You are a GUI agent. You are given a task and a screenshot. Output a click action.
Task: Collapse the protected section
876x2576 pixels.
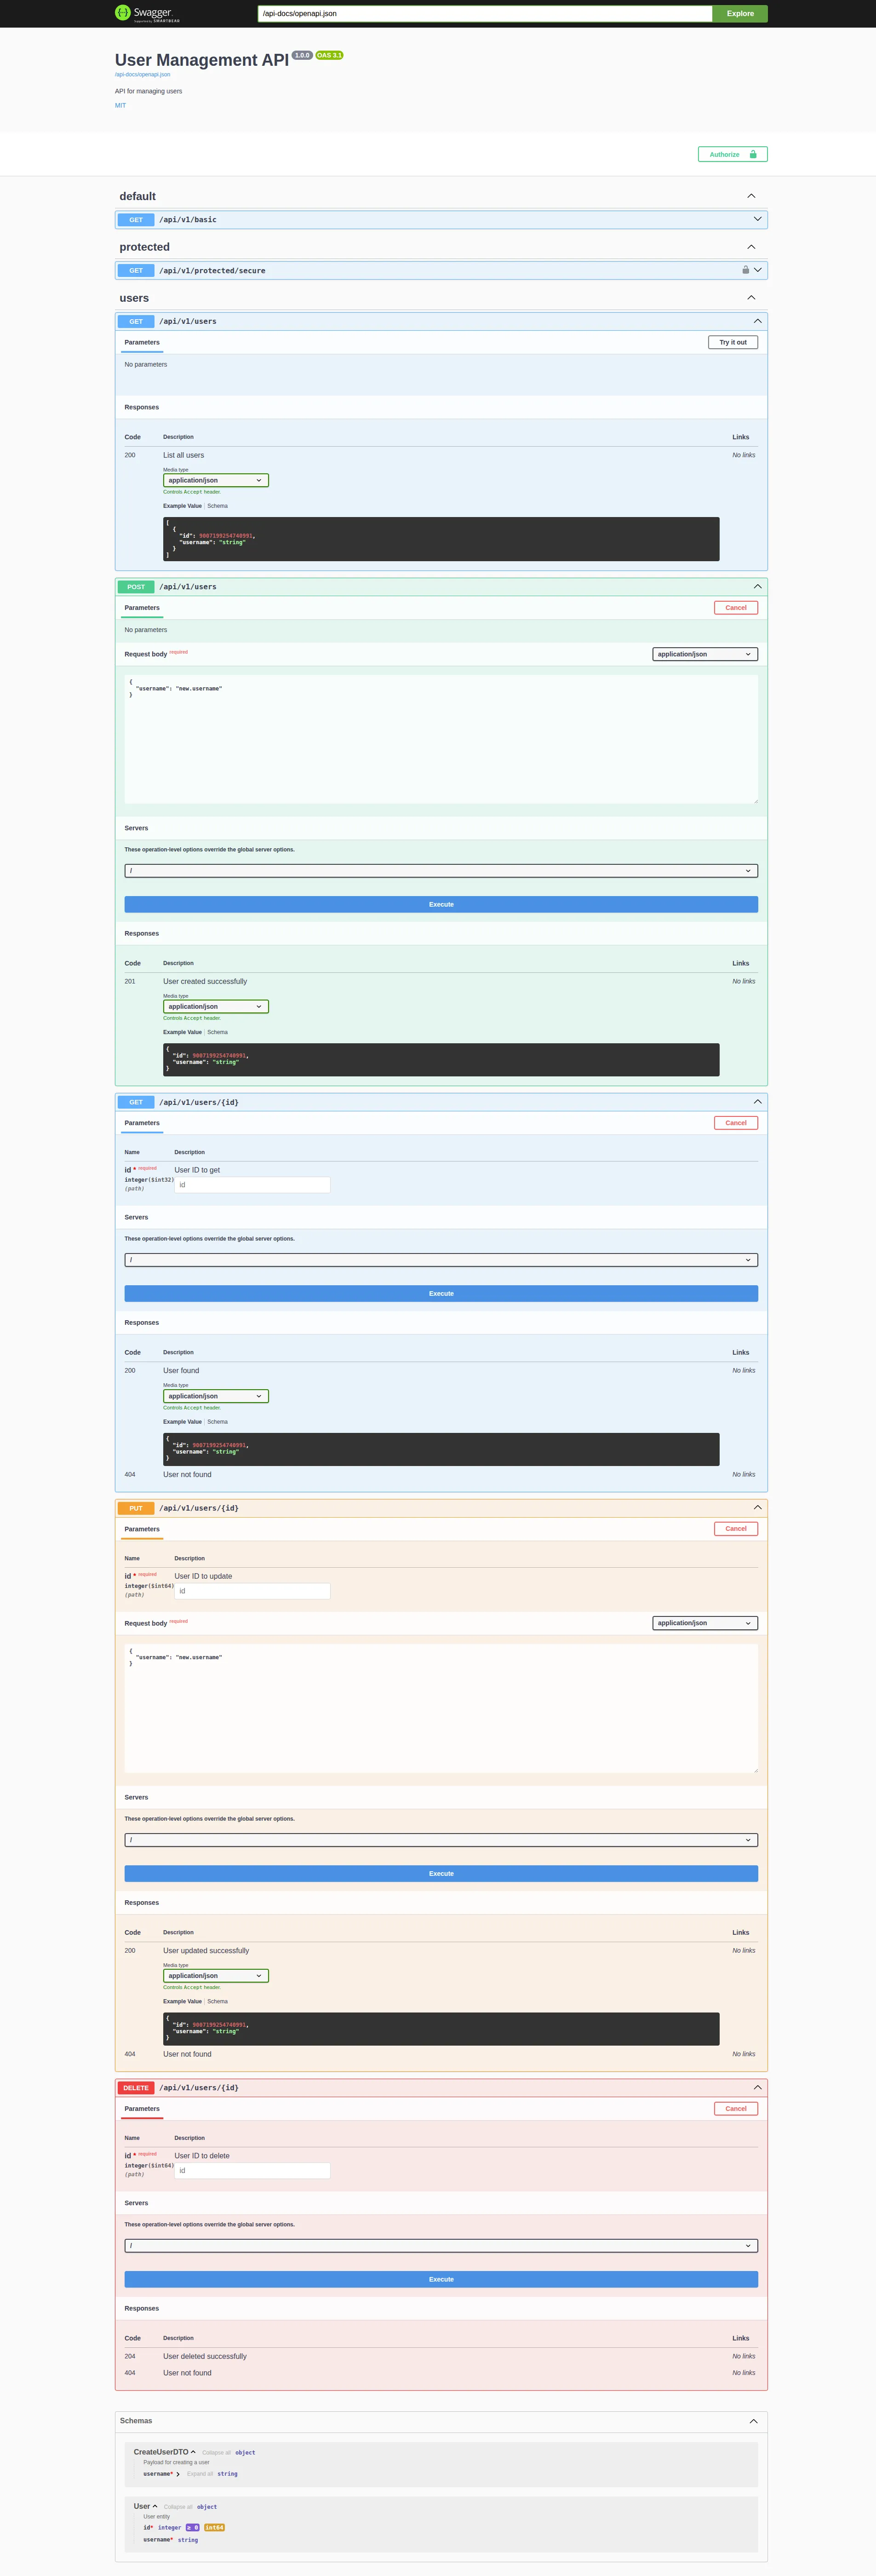click(751, 247)
